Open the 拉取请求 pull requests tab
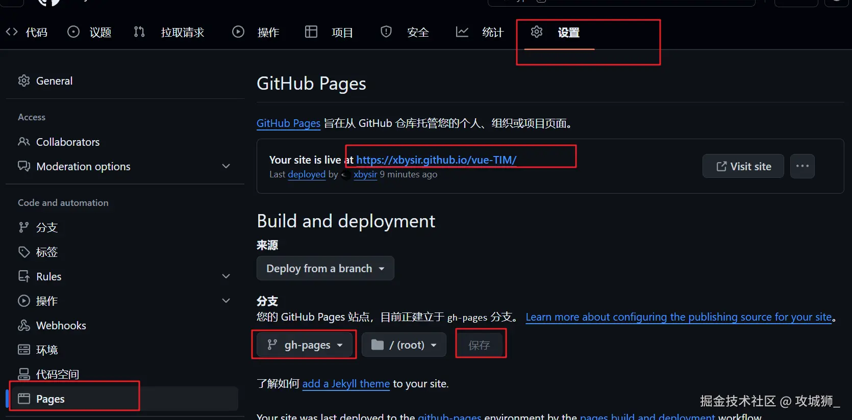The height and width of the screenshot is (420, 852). tap(169, 33)
